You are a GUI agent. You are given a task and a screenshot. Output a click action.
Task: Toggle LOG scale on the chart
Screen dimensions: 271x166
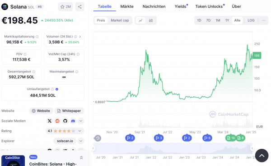tap(251, 20)
